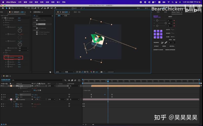Select the Rectangle shape tool
Image resolution: width=203 pixels, height=126 pixels.
click(x=32, y=8)
